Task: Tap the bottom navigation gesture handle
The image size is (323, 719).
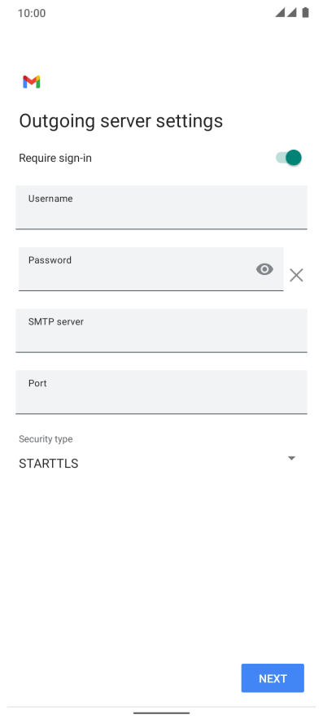Action: (161, 713)
